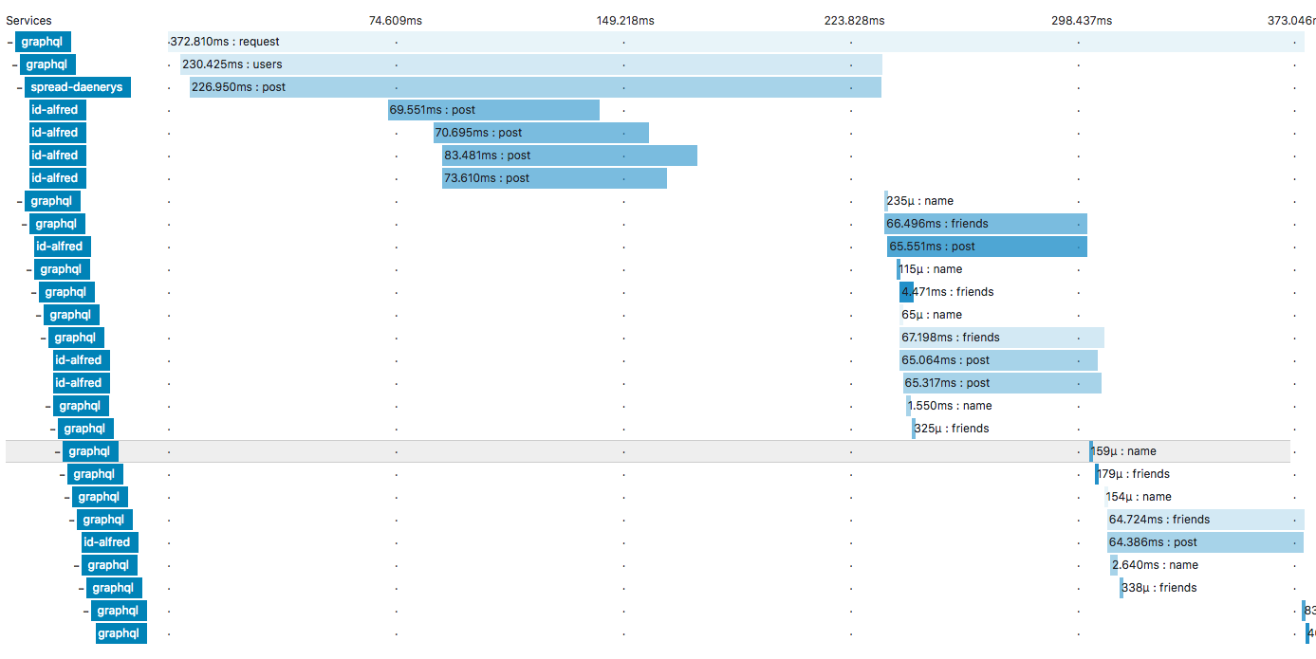The height and width of the screenshot is (659, 1316).
Task: Collapse the minus toggle on the 4.471ms friends row
Action: [x=33, y=292]
